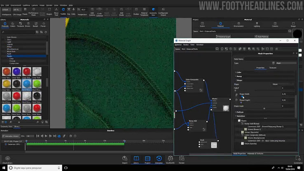The width and height of the screenshot is (304, 171).
Task: Jump to the animation start
Action: 37,136
